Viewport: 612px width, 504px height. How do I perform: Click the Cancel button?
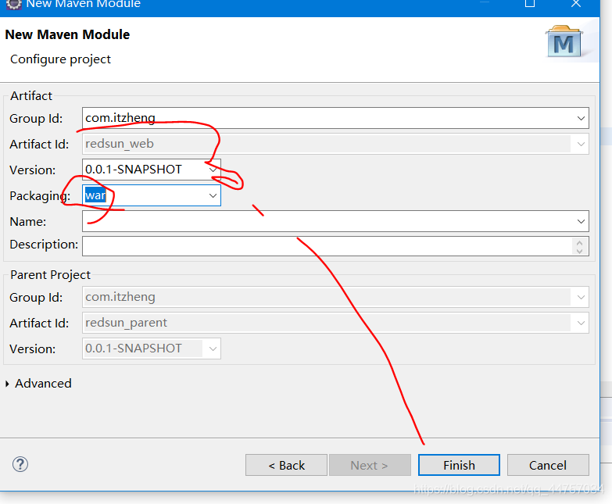[548, 465]
